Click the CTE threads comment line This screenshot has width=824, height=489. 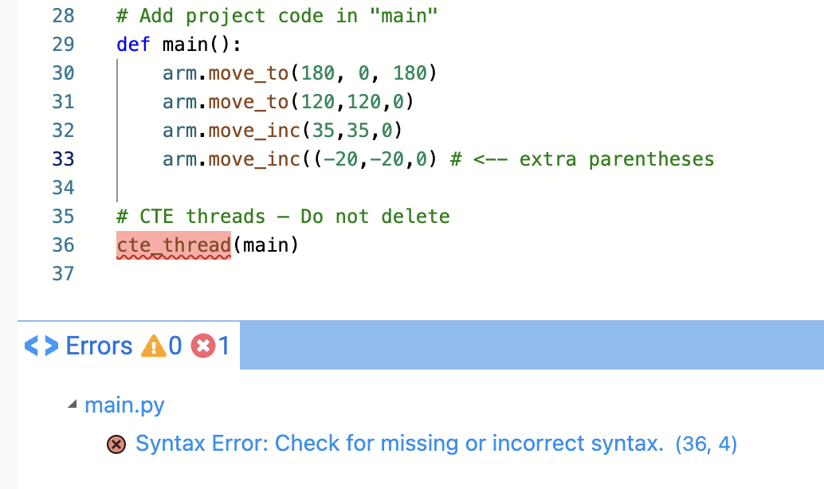click(x=283, y=217)
